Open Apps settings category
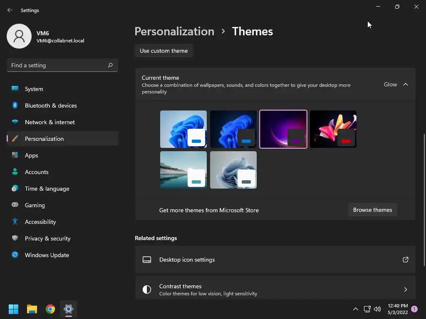 pos(62,155)
